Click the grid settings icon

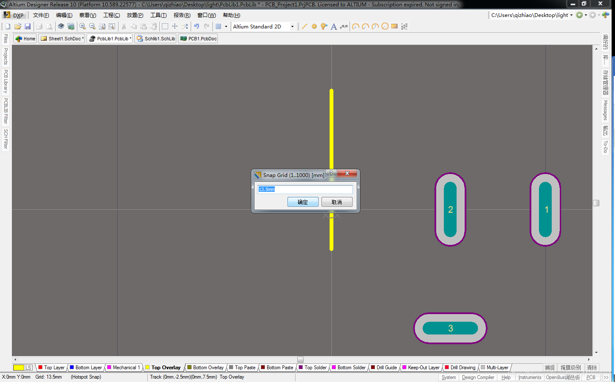click(218, 26)
